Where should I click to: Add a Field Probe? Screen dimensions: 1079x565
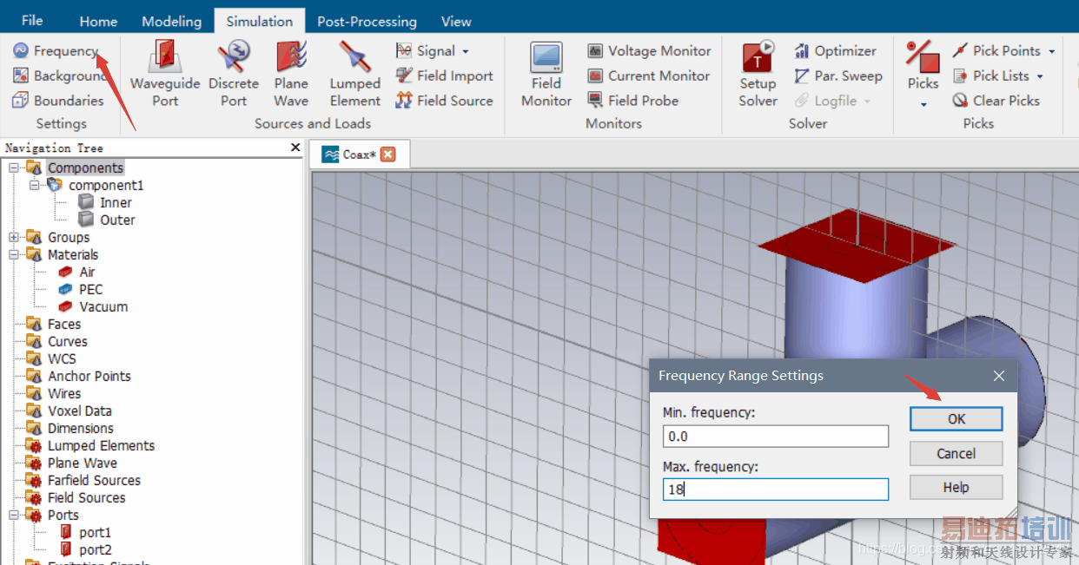click(x=632, y=101)
